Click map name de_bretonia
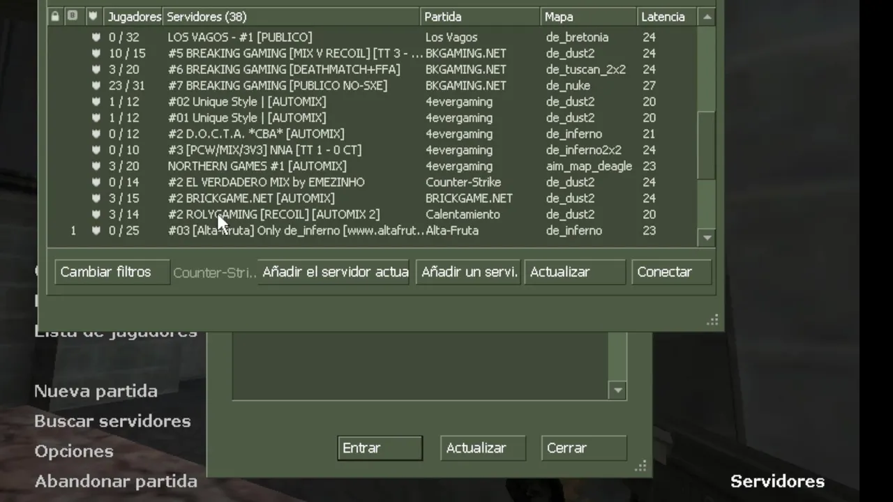 pyautogui.click(x=577, y=37)
